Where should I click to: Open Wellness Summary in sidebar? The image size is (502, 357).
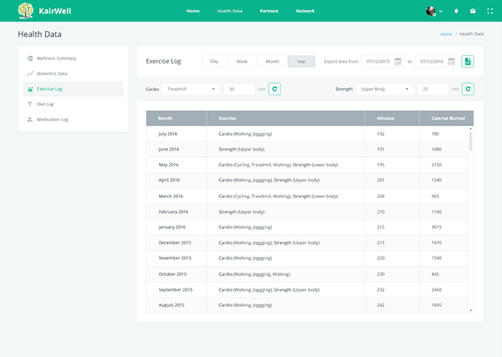73,59
